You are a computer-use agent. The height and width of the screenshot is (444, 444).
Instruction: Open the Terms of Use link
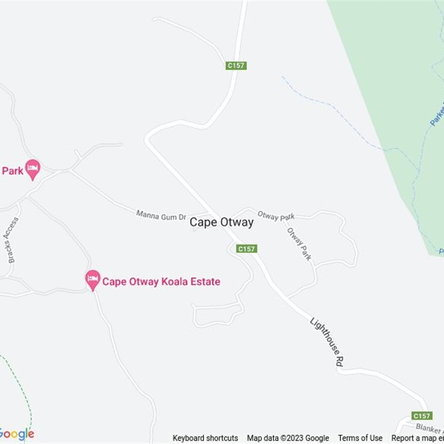tap(360, 438)
